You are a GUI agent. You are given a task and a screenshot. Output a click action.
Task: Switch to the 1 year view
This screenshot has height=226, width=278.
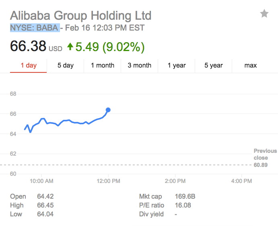point(177,66)
